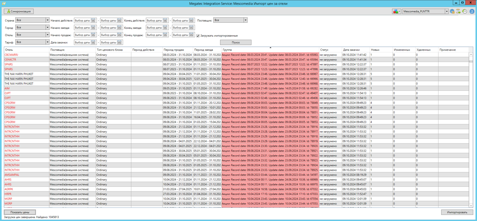
Task: Click the group cell with Id: 47897
Action: [270, 64]
